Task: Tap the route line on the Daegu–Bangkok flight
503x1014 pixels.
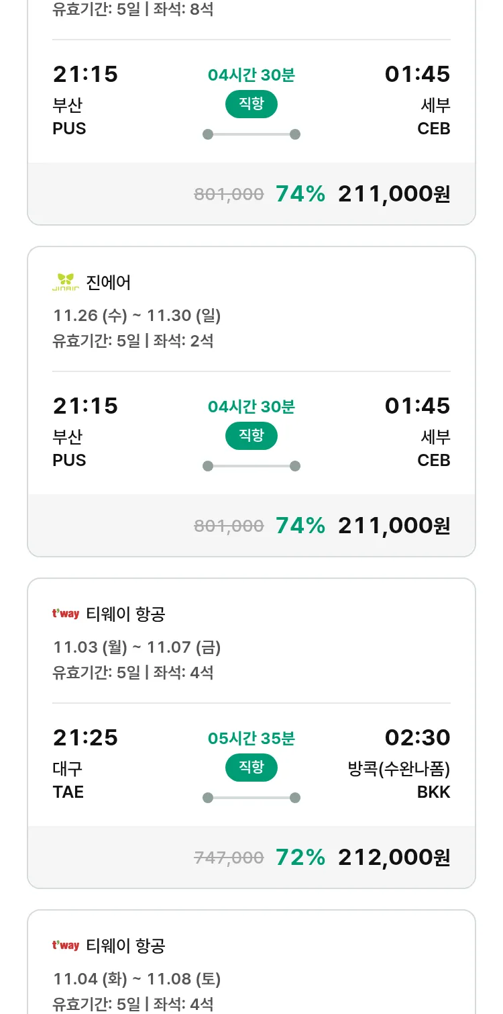Action: coord(251,798)
